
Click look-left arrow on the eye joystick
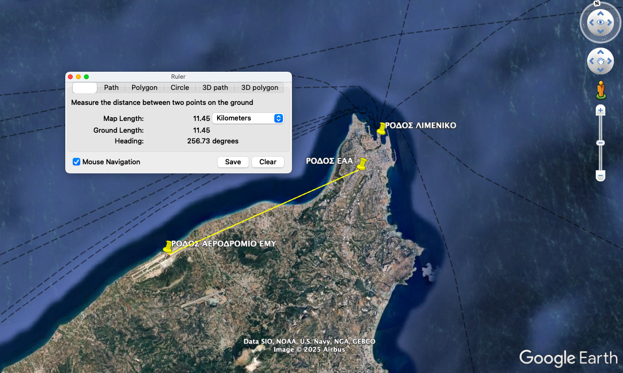(x=591, y=22)
